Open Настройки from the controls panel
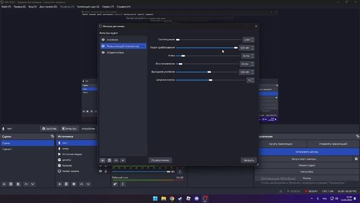 point(307,171)
